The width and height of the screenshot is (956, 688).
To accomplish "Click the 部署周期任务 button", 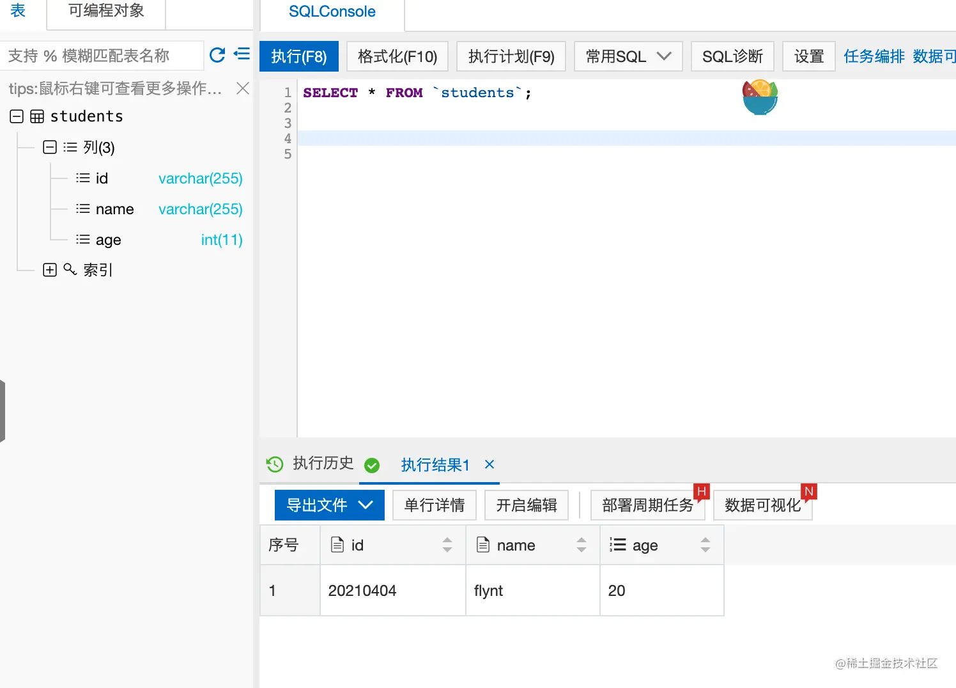I will [647, 505].
